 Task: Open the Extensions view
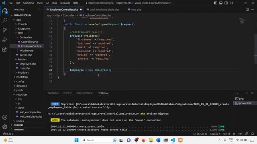click(x=5, y=49)
